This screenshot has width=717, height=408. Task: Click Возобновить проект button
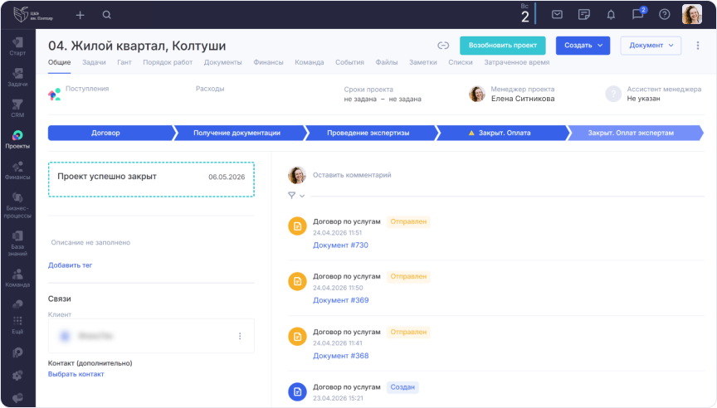point(503,46)
